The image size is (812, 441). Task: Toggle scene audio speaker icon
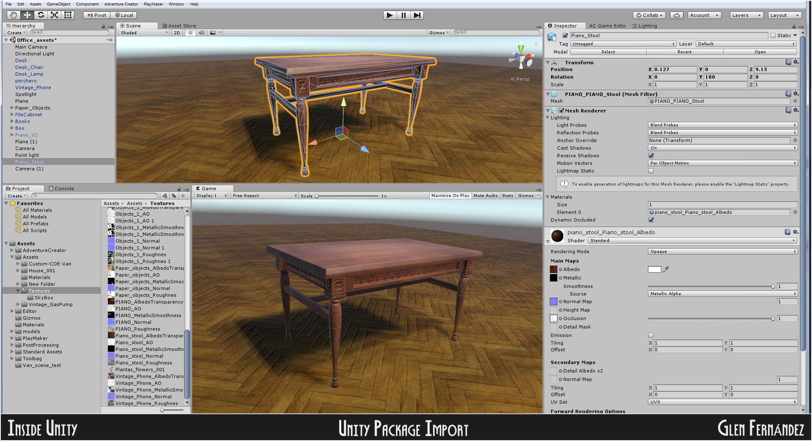(201, 33)
